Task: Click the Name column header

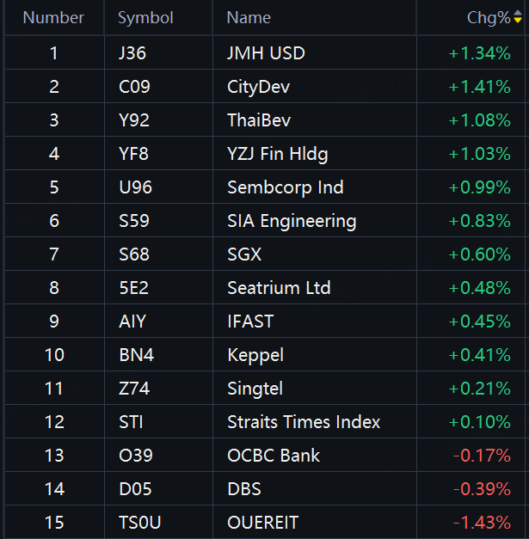Action: coord(248,17)
